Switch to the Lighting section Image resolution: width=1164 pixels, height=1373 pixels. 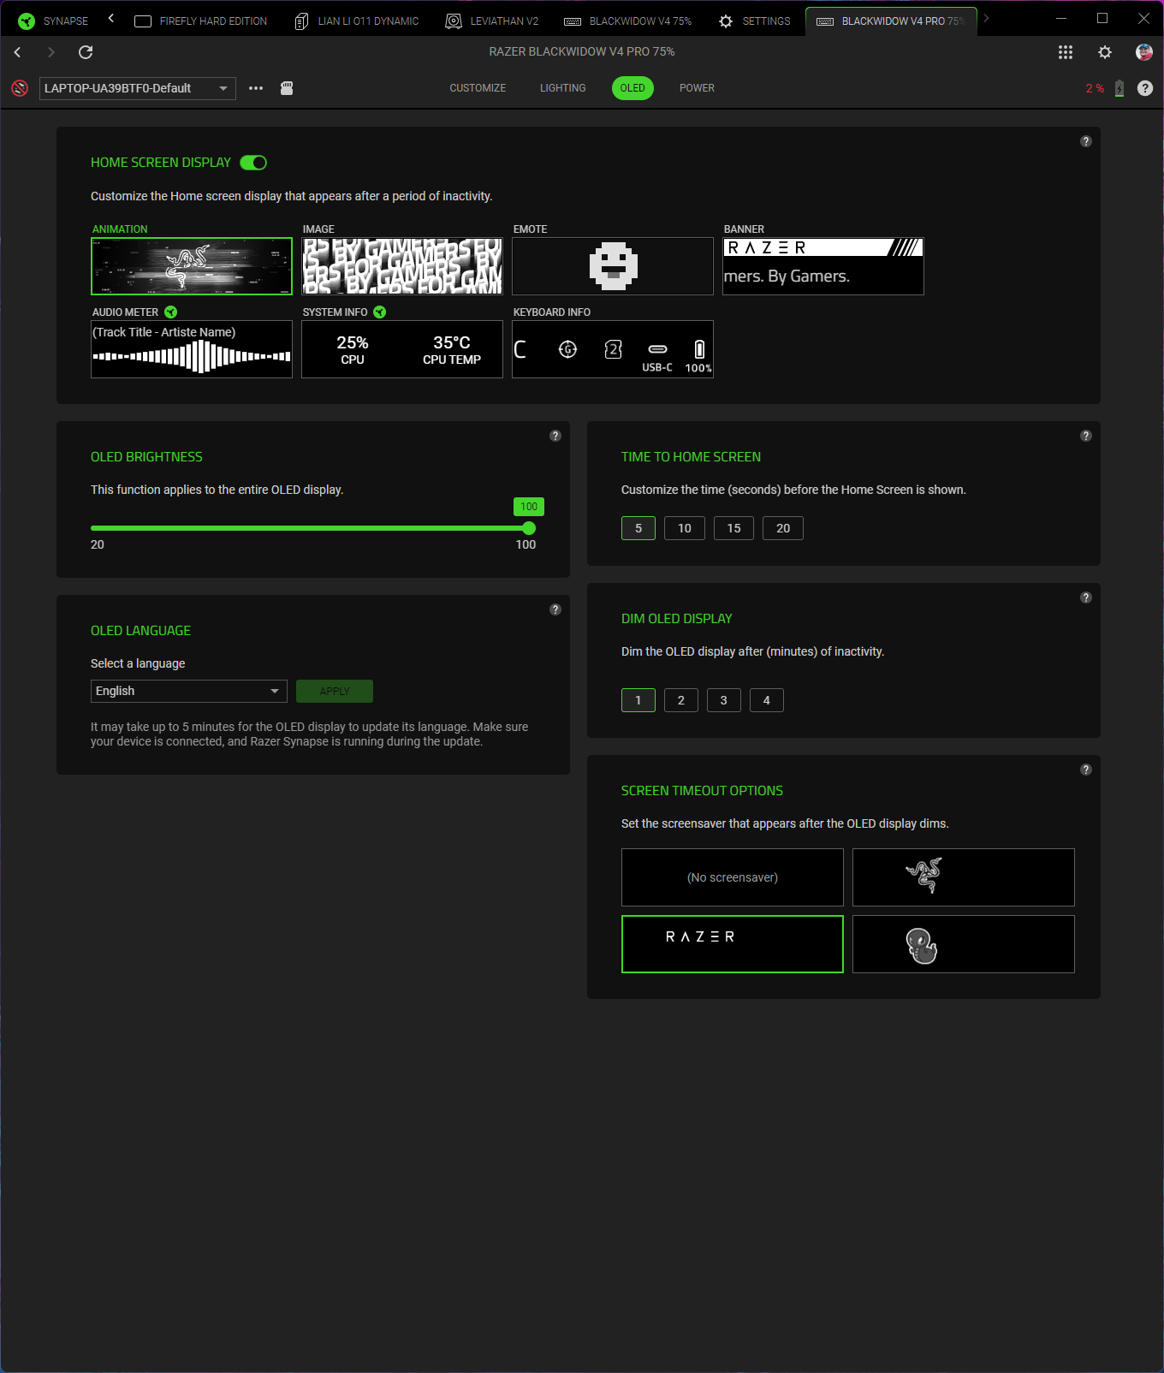point(563,88)
